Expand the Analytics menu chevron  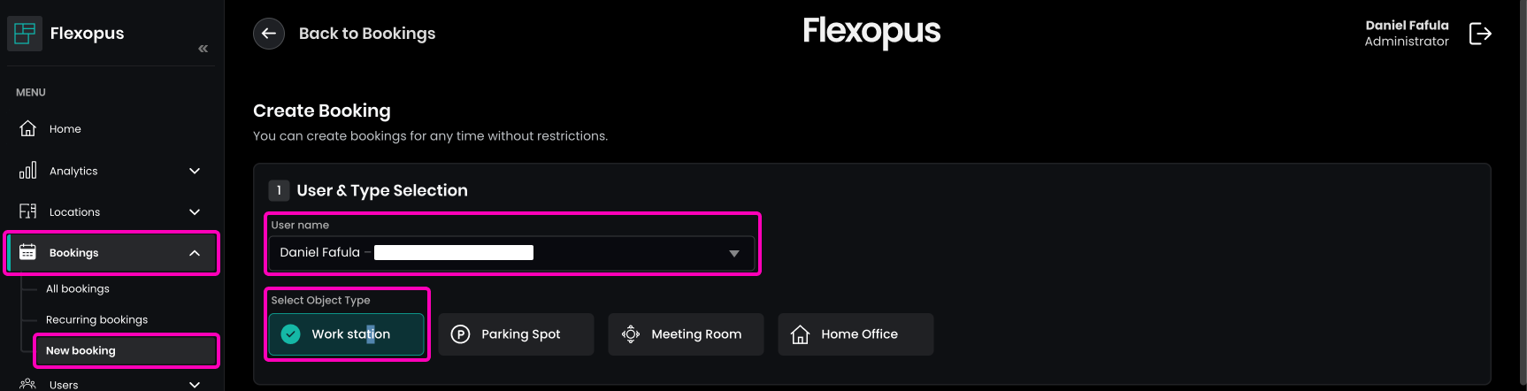pyautogui.click(x=195, y=171)
